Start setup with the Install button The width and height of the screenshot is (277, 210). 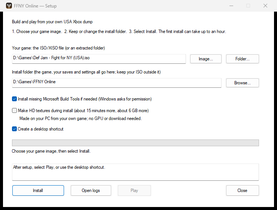[38, 190]
